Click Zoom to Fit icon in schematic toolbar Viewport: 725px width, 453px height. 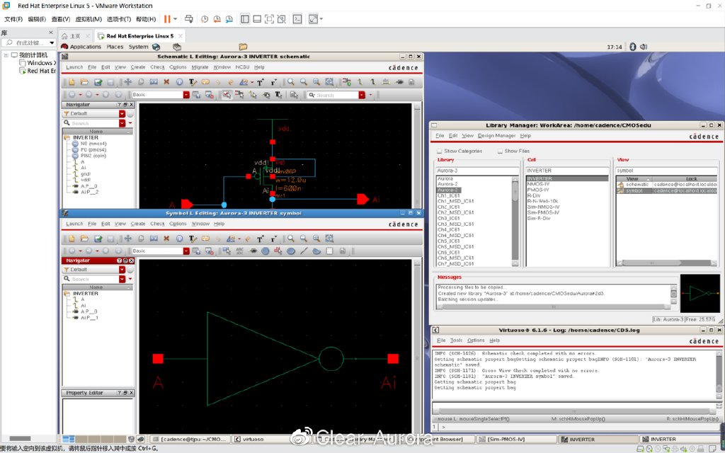pos(316,82)
